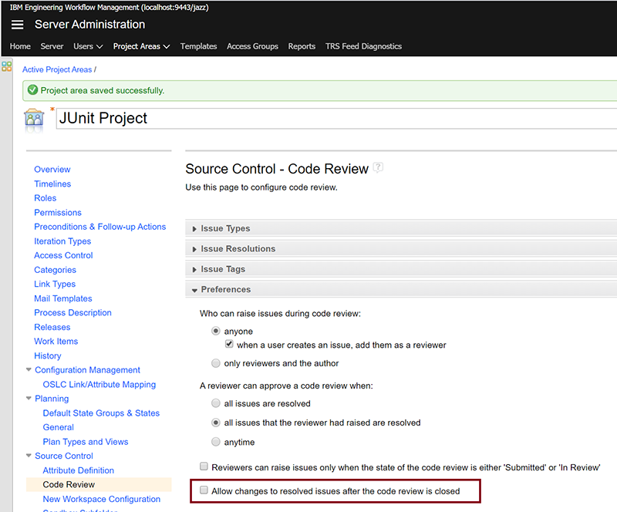Select the 'anytime' approval option

pyautogui.click(x=215, y=442)
